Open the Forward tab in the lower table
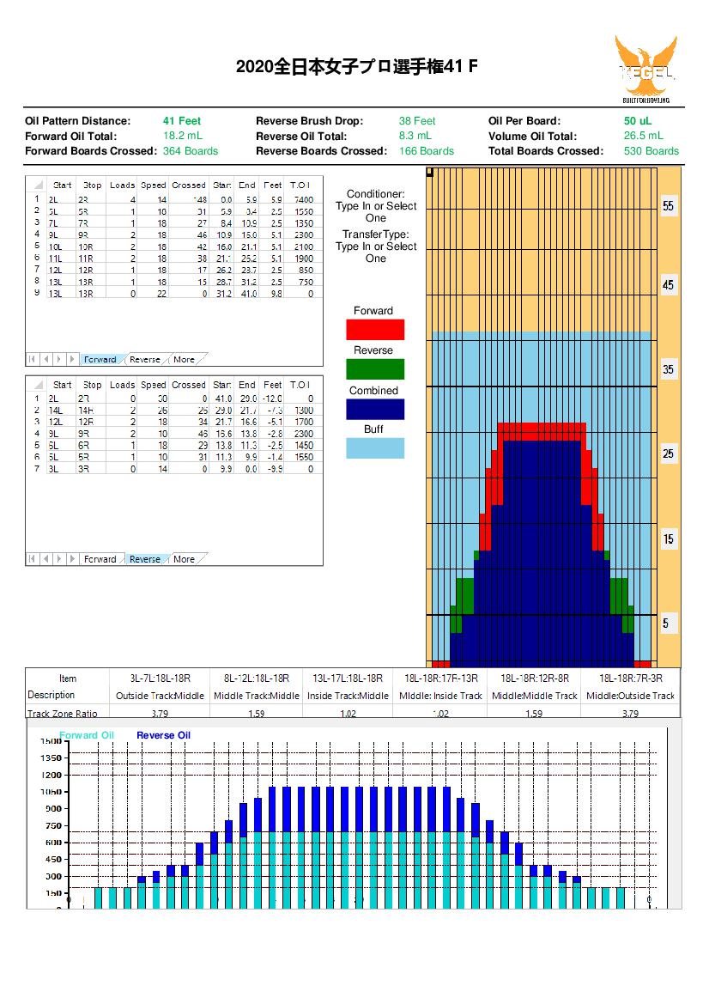The width and height of the screenshot is (709, 1004). click(100, 559)
